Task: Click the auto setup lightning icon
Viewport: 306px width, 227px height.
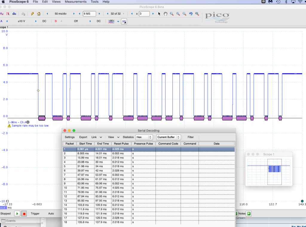Action: pyautogui.click(x=32, y=14)
